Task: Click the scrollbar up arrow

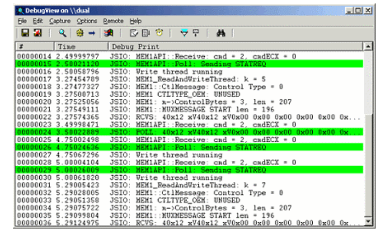Action: click(368, 46)
